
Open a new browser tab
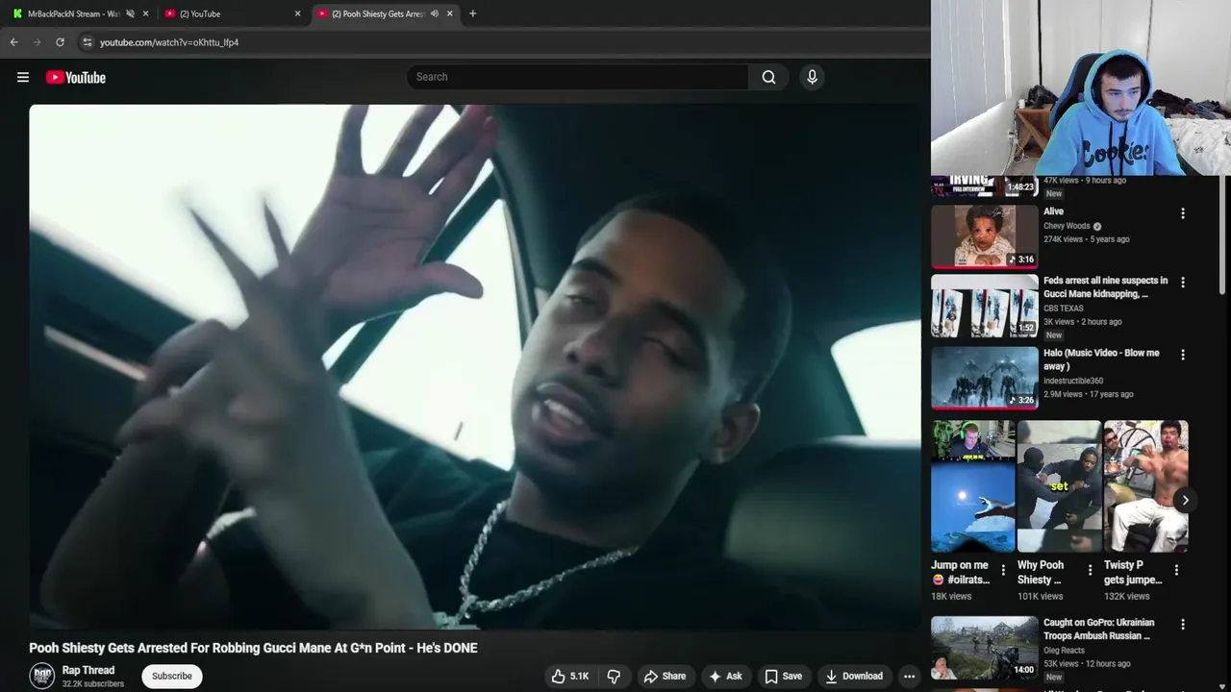click(472, 13)
